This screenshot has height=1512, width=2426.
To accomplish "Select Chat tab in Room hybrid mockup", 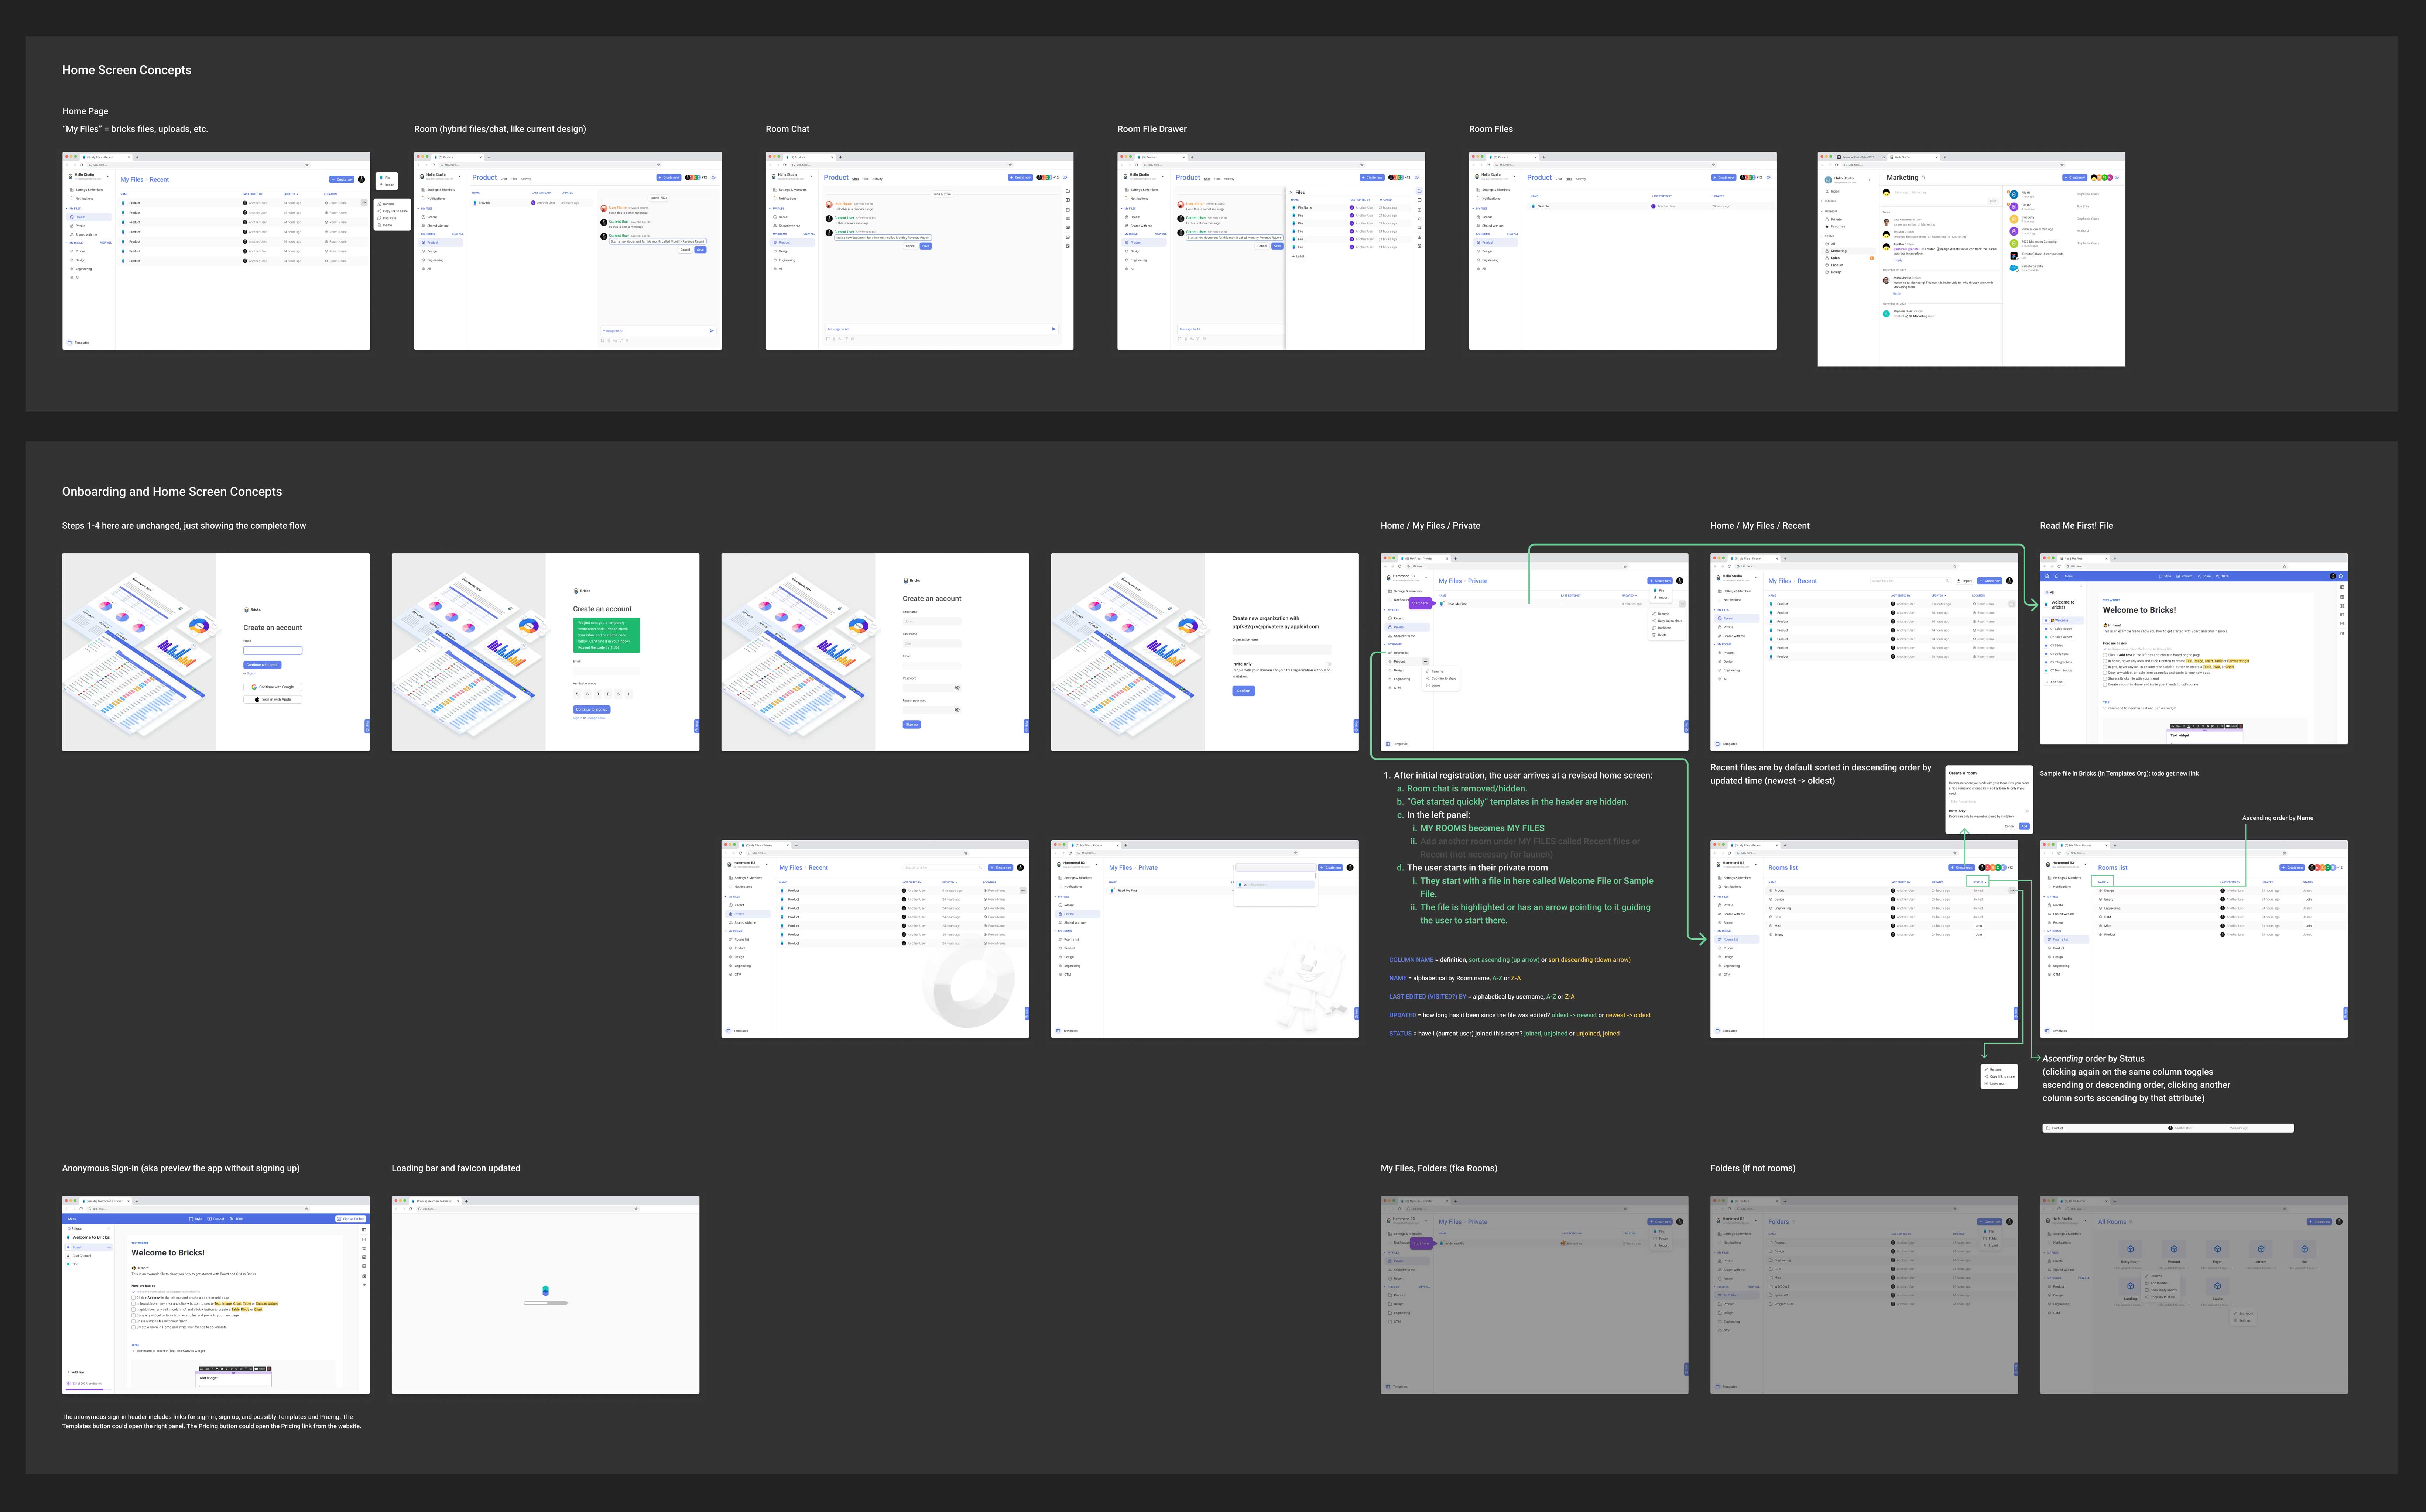I will pos(504,179).
